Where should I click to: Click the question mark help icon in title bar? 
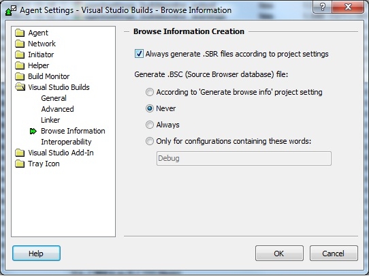pyautogui.click(x=323, y=7)
